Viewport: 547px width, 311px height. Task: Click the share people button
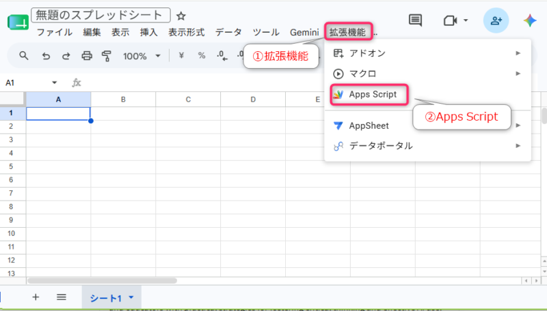pos(496,20)
